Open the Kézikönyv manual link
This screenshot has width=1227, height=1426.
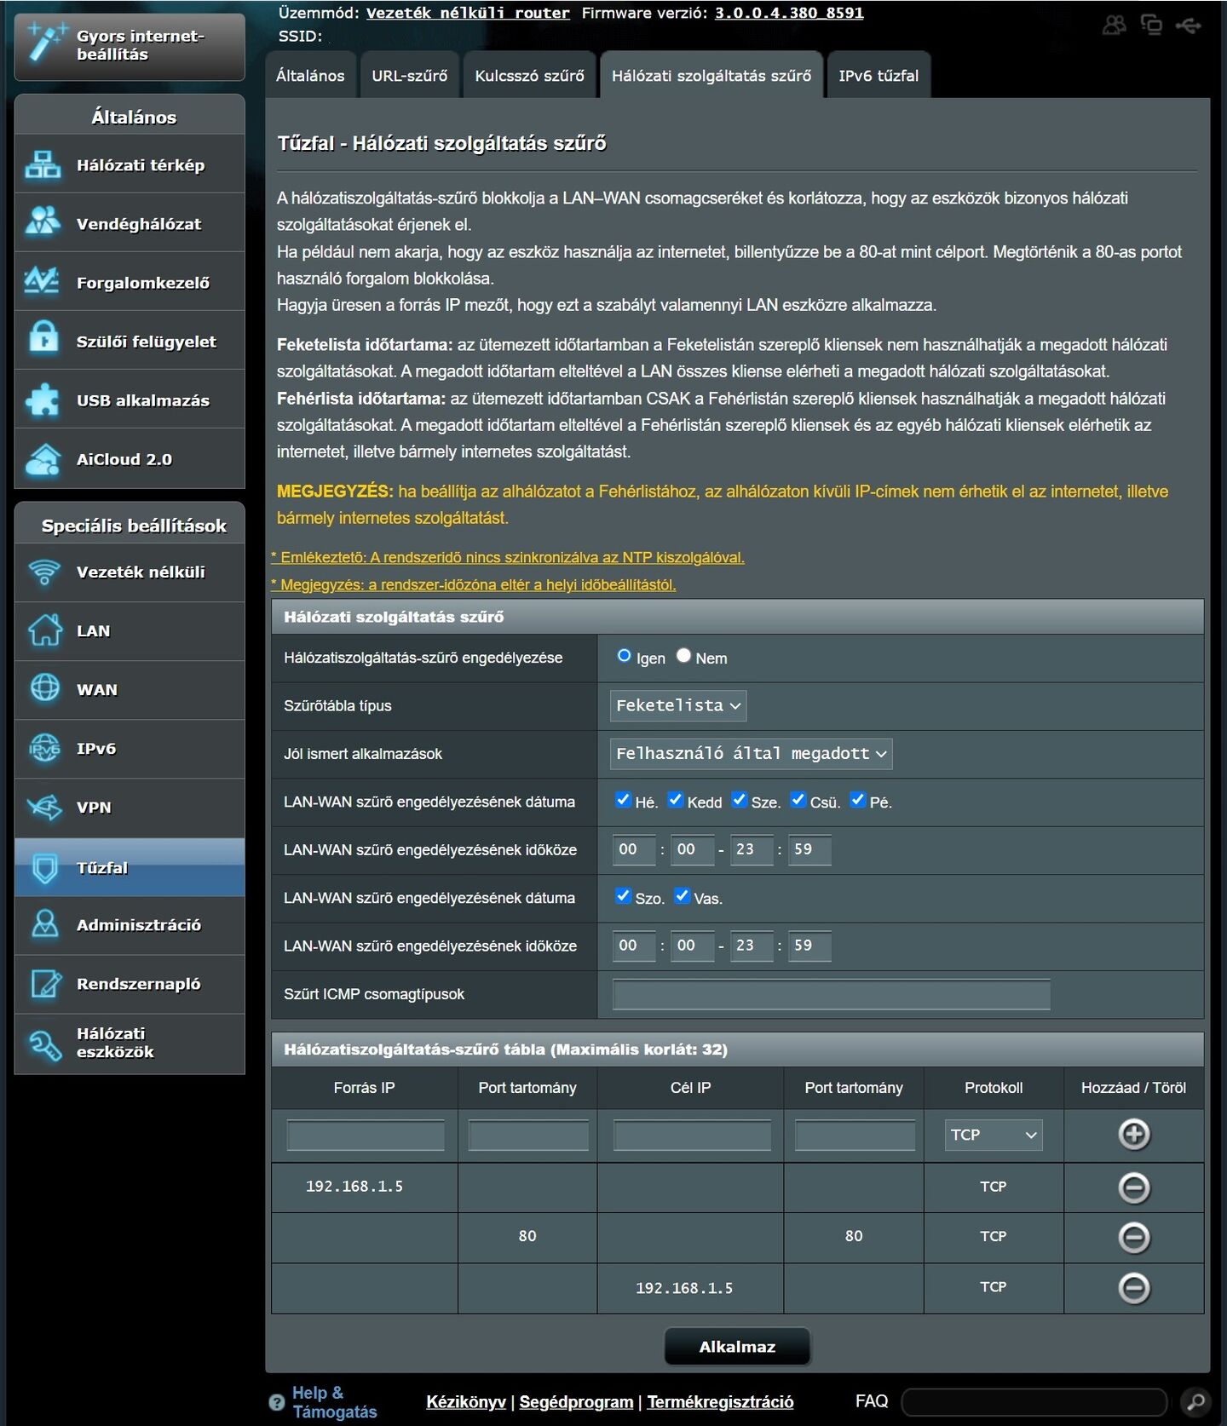[x=466, y=1402]
